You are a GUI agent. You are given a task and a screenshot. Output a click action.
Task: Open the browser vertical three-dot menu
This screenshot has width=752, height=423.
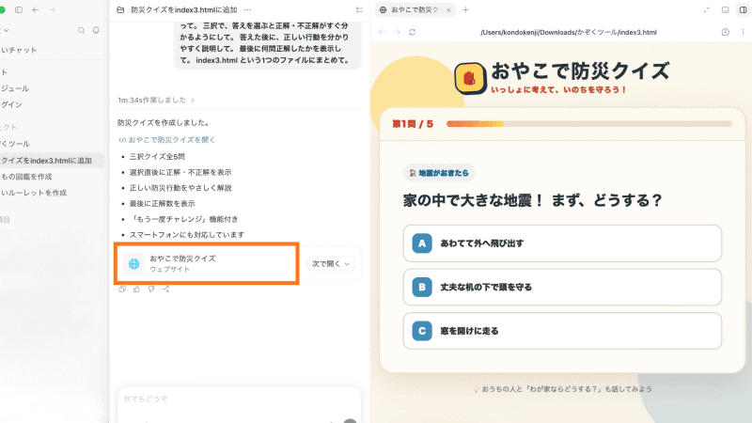click(x=743, y=32)
